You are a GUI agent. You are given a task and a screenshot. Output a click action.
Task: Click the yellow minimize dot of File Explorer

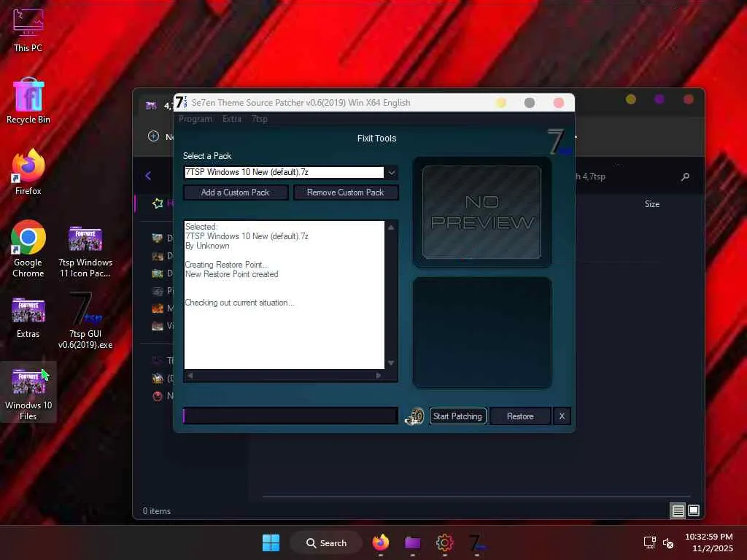pyautogui.click(x=631, y=99)
